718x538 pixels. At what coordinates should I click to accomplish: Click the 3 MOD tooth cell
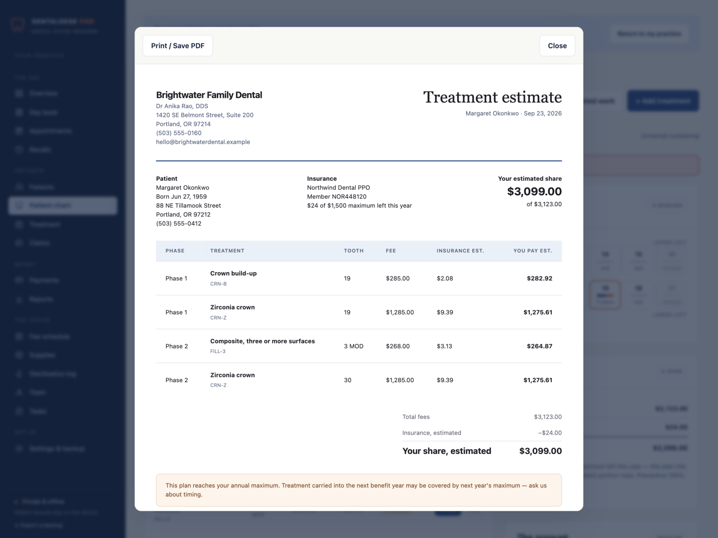click(x=354, y=346)
